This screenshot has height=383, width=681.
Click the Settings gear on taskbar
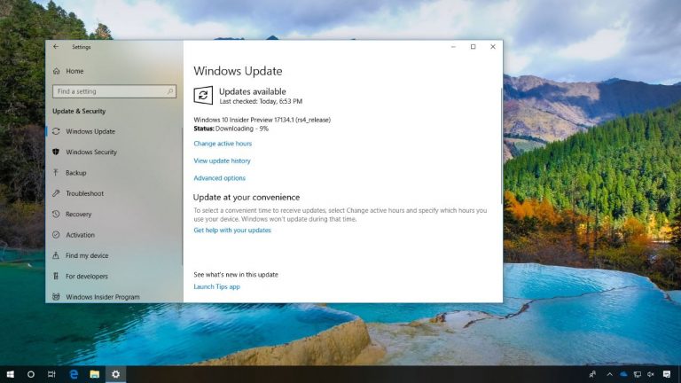coord(115,374)
